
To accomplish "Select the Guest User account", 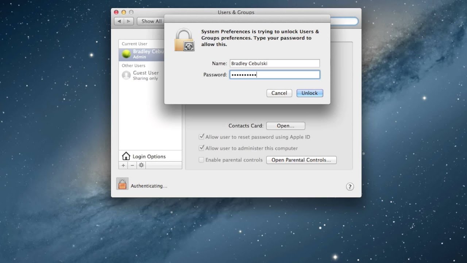I will click(150, 75).
